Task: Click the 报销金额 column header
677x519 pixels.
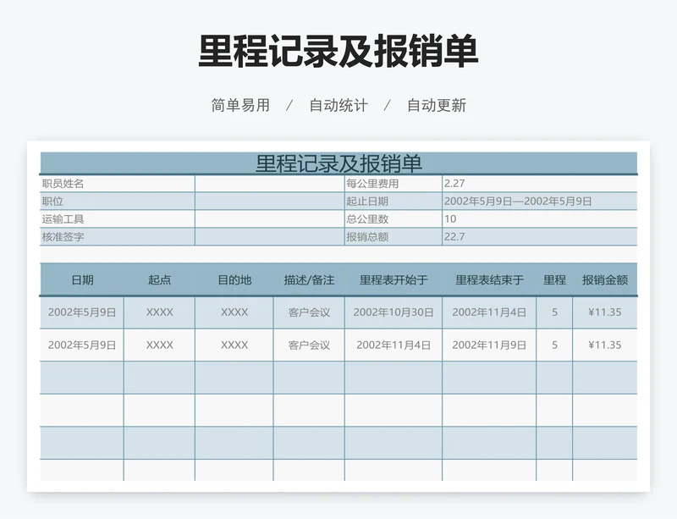Action: (604, 280)
